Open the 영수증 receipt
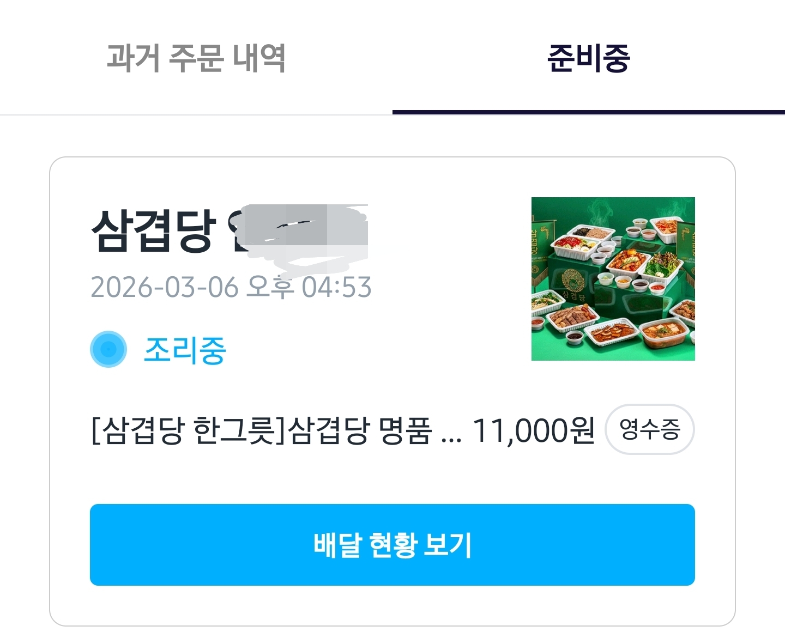 point(650,429)
